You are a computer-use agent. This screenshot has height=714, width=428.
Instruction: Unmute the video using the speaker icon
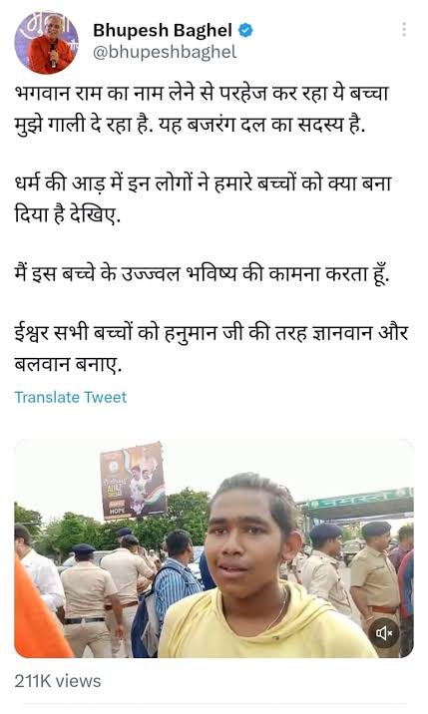(x=384, y=632)
